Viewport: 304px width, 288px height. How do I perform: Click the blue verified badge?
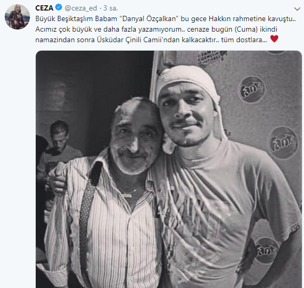pyautogui.click(x=58, y=7)
